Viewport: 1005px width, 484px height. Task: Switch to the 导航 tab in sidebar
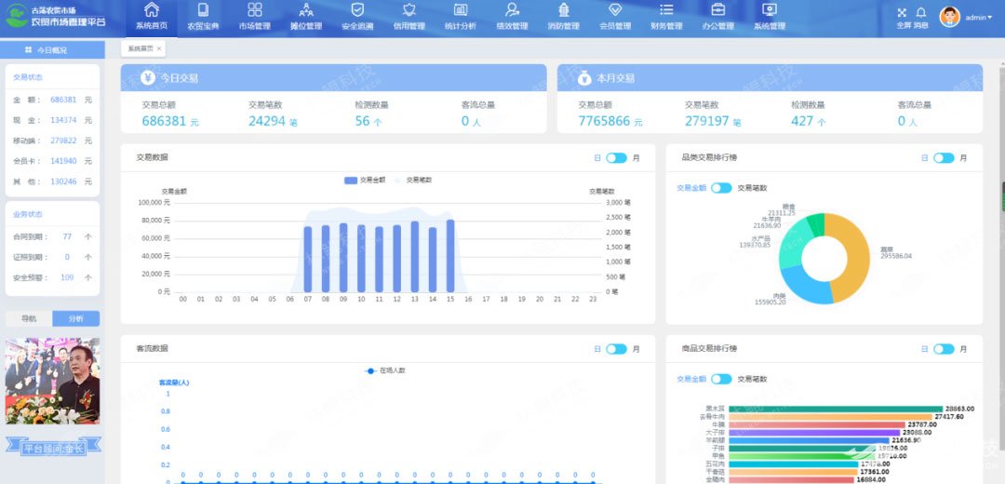(x=29, y=318)
